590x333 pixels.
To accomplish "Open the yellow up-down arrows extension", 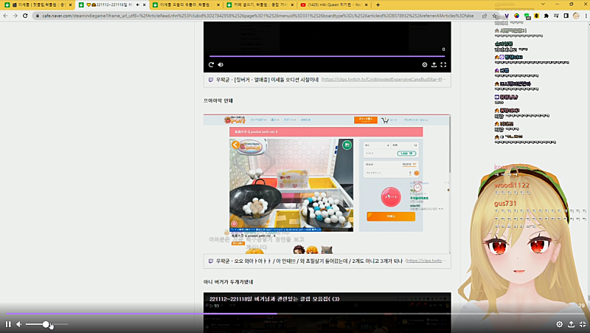I will [x=537, y=16].
